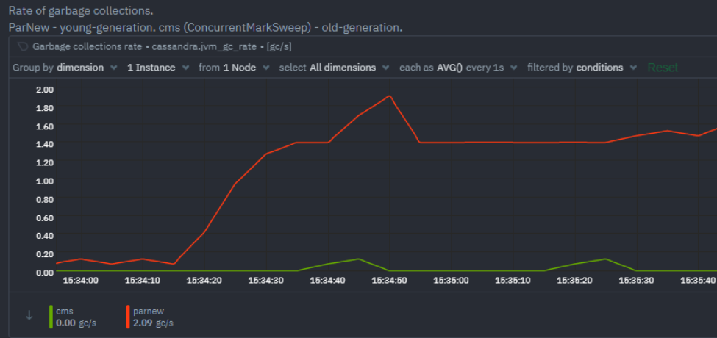
Task: Toggle the cms dimension label in the legend
Action: click(63, 312)
